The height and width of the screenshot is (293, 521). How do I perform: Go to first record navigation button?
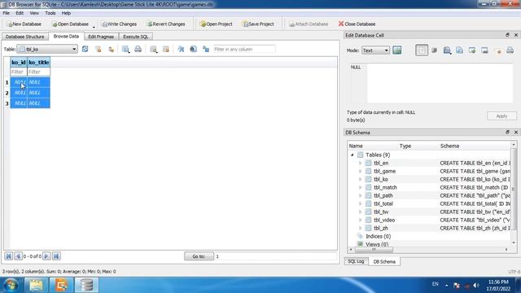coord(9,256)
